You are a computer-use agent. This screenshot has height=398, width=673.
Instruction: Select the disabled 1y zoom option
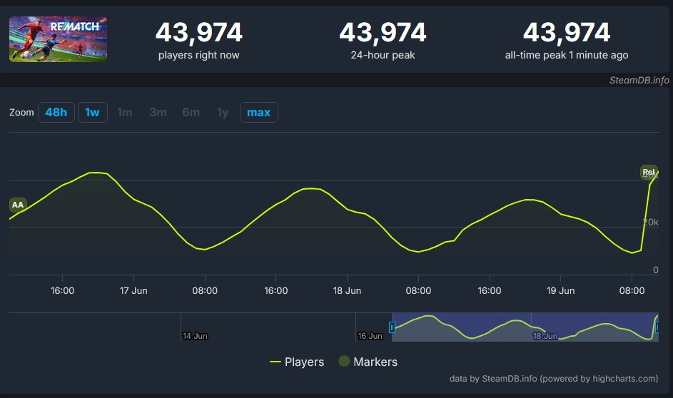click(223, 113)
